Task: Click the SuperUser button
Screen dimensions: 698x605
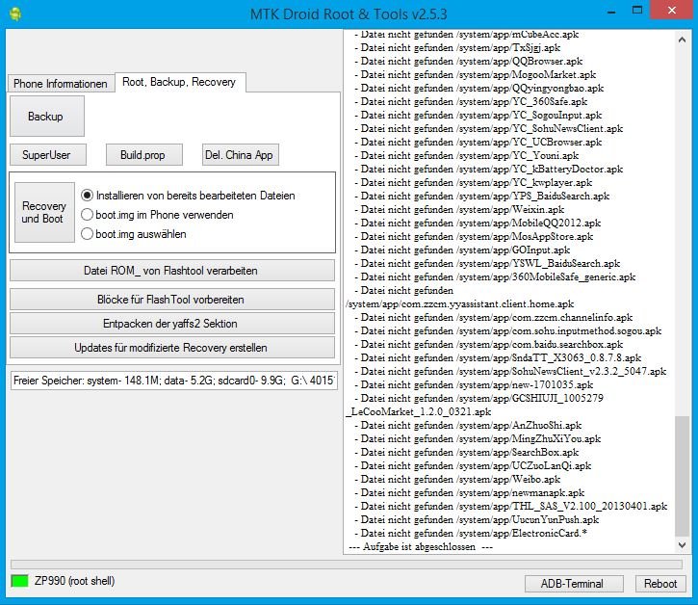Action: pyautogui.click(x=47, y=155)
